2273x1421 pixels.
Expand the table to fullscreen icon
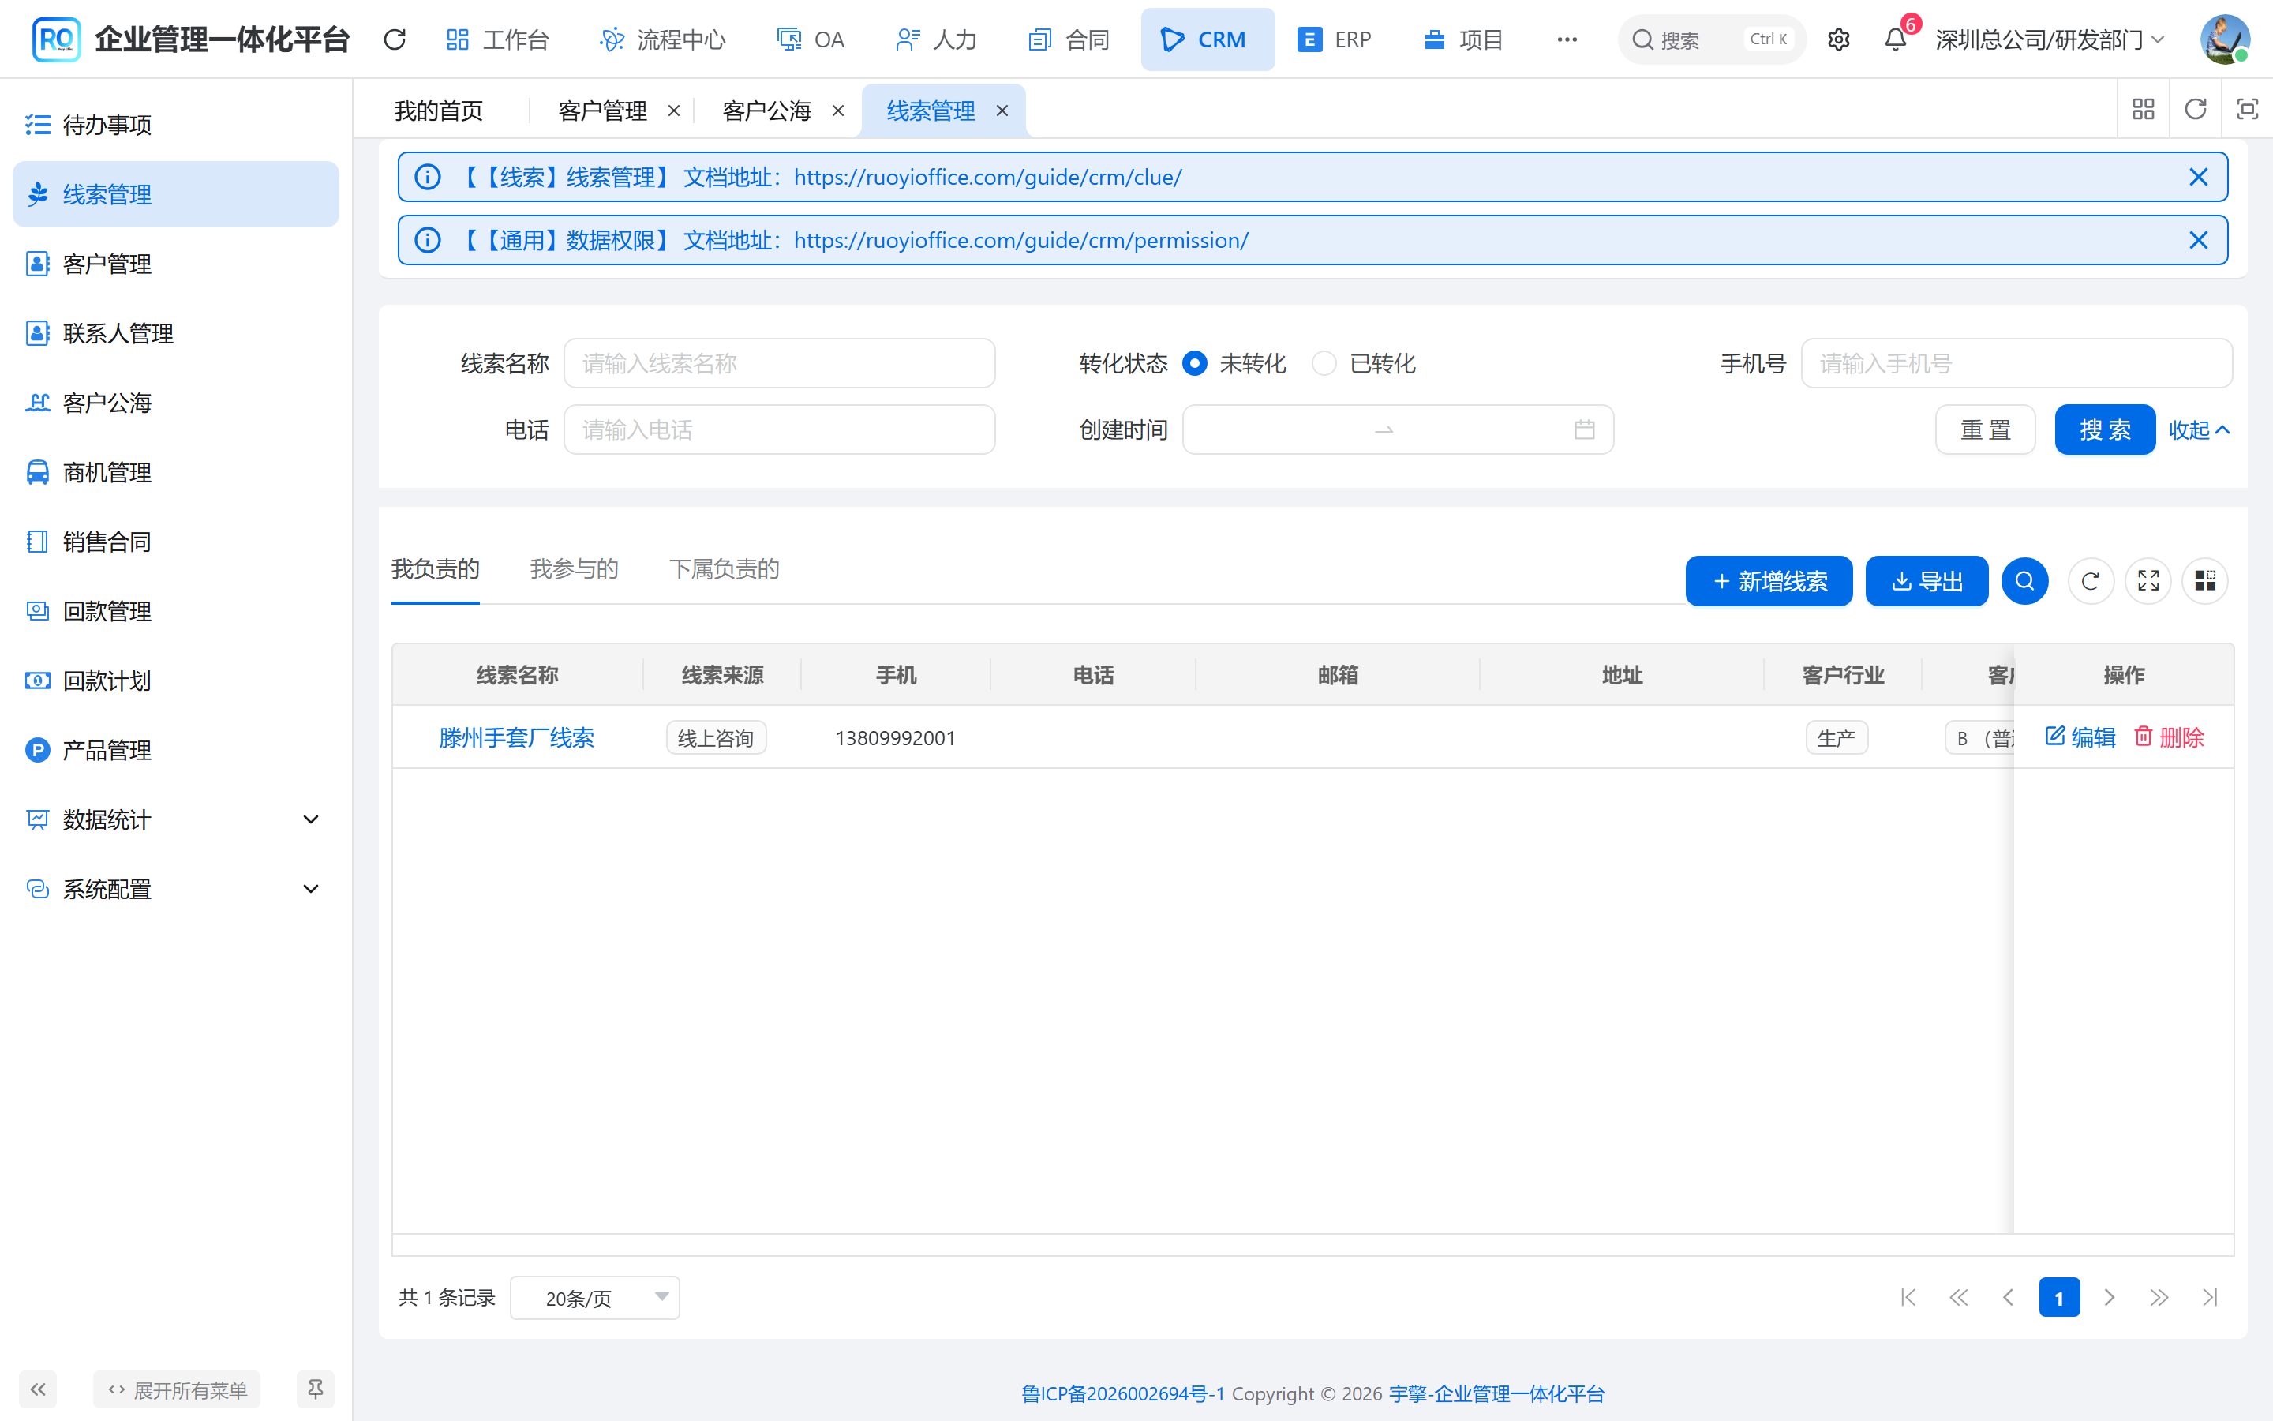(2148, 581)
